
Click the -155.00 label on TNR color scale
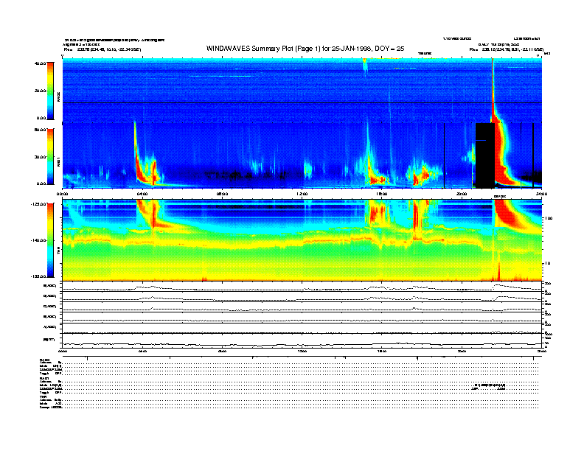tap(39, 276)
